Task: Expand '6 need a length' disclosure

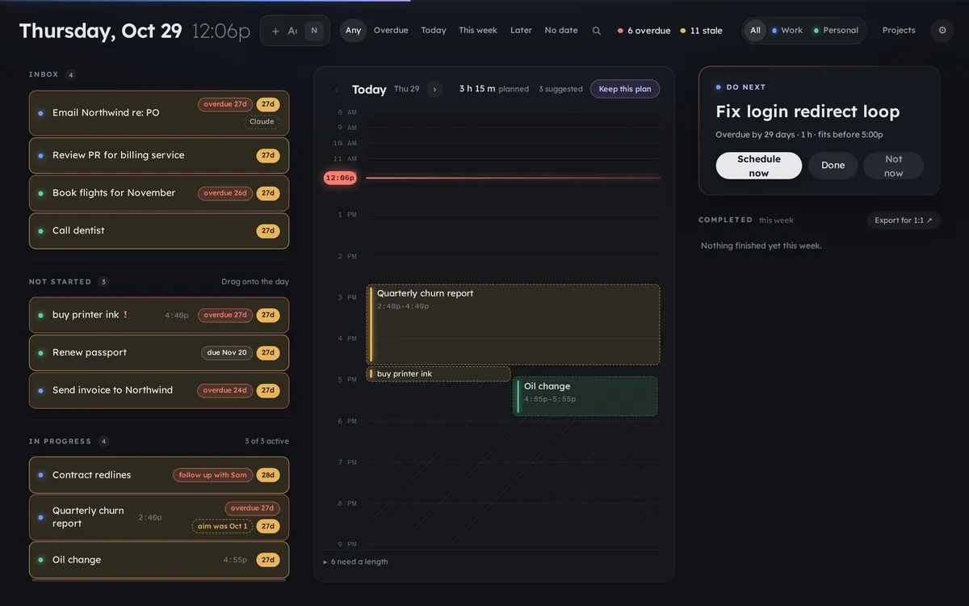Action: (355, 562)
